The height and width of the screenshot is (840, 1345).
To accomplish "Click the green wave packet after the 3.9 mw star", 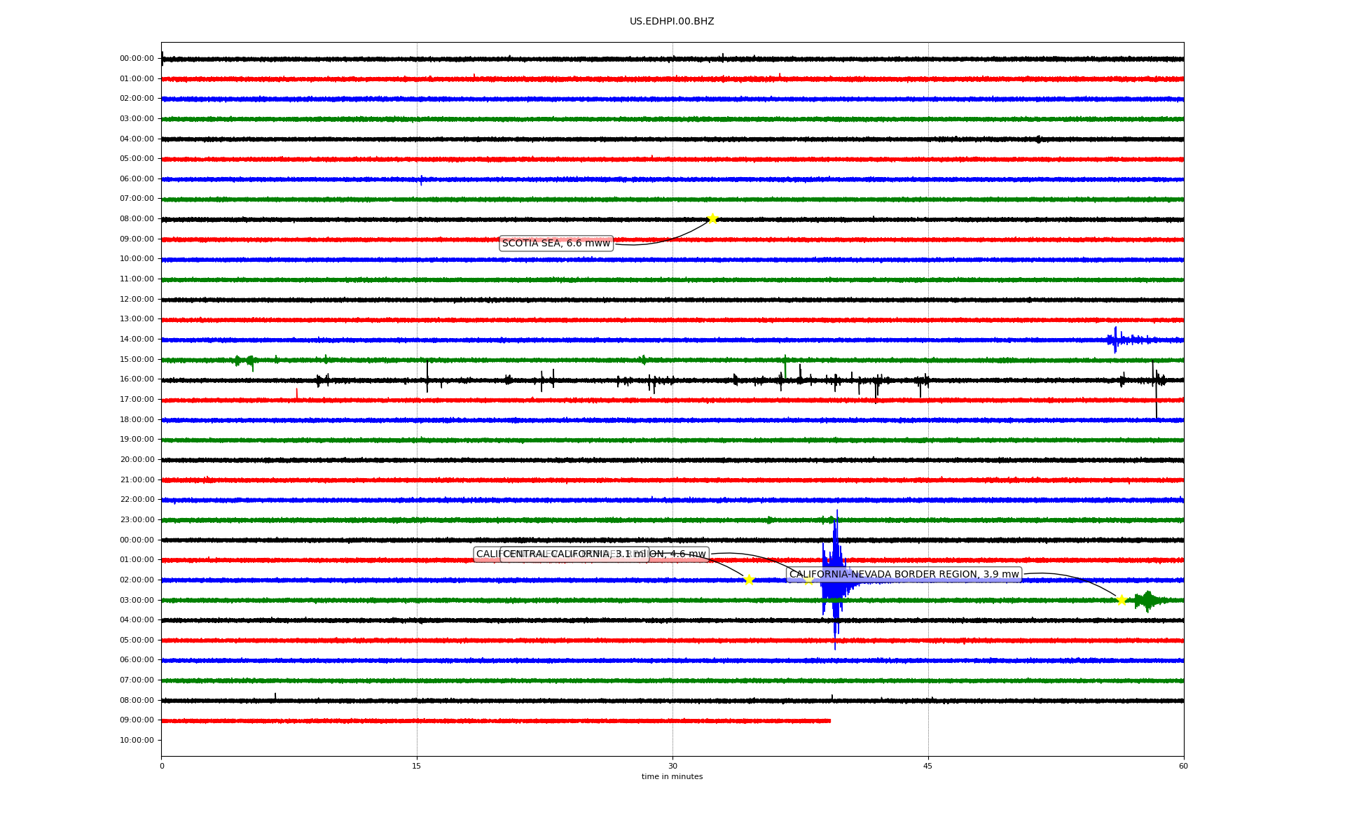I will pos(1149,601).
